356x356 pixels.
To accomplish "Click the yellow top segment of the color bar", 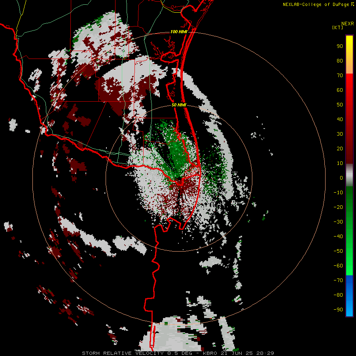I will tap(349, 55).
